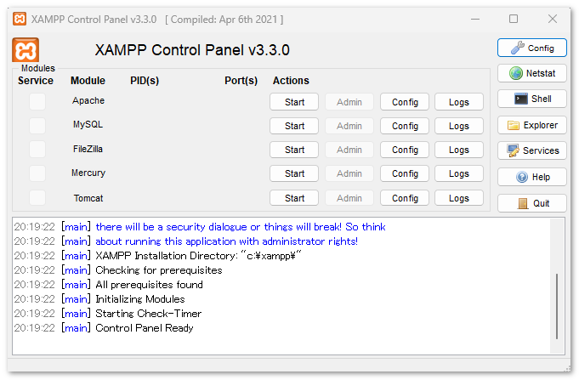
Task: Open MySQL Config menu
Action: pos(405,126)
